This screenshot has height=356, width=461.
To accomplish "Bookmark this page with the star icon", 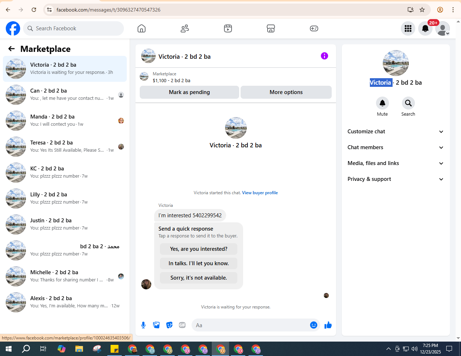I will 422,10.
